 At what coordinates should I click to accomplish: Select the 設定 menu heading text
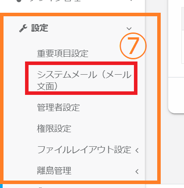click(40, 28)
